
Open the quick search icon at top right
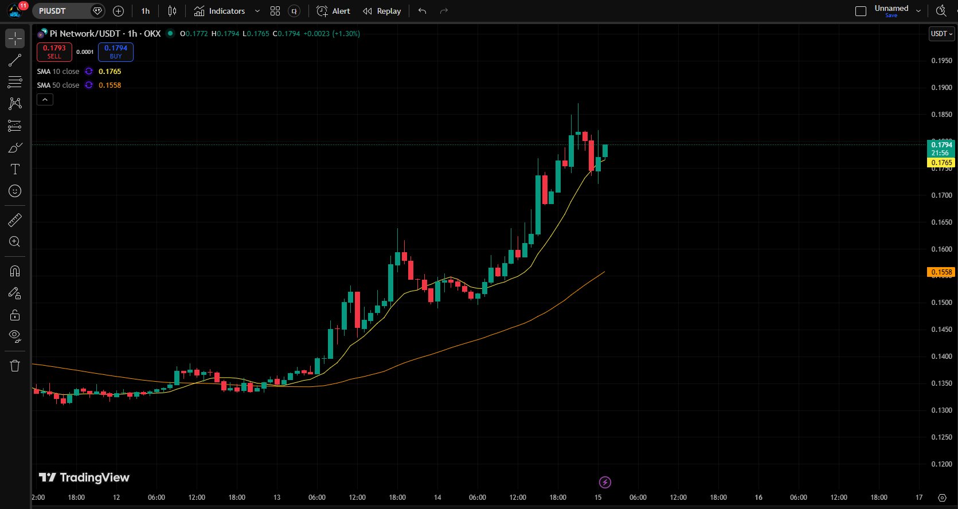[941, 11]
